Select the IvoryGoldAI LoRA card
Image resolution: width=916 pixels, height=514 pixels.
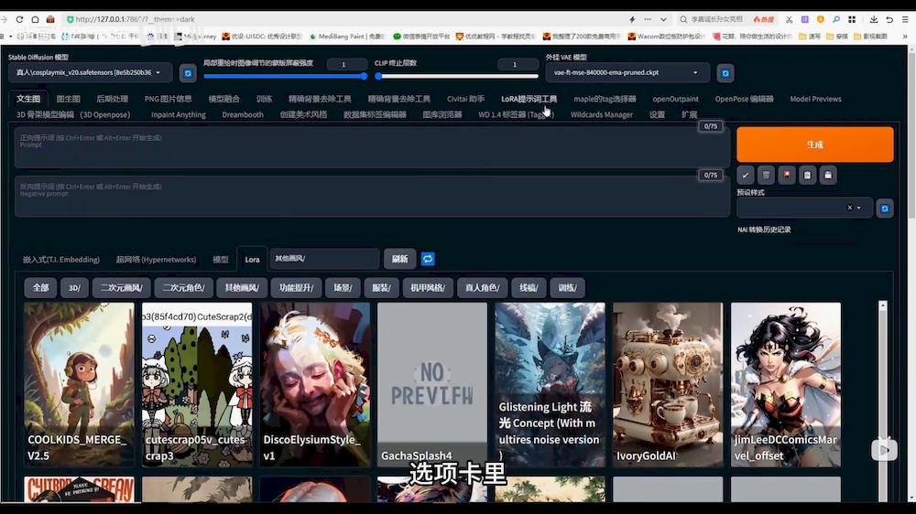coord(668,384)
